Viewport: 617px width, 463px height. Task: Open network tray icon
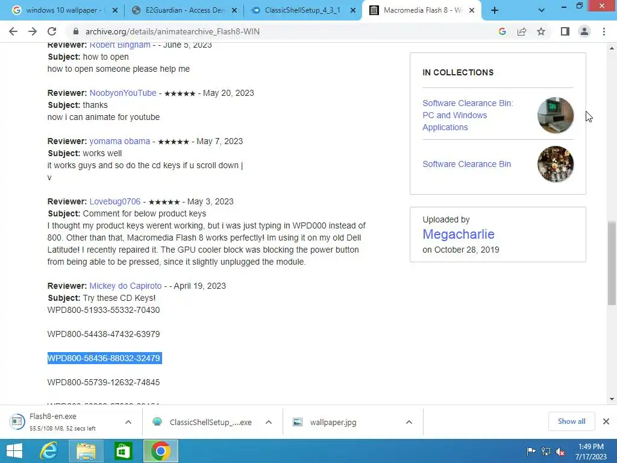pyautogui.click(x=546, y=451)
